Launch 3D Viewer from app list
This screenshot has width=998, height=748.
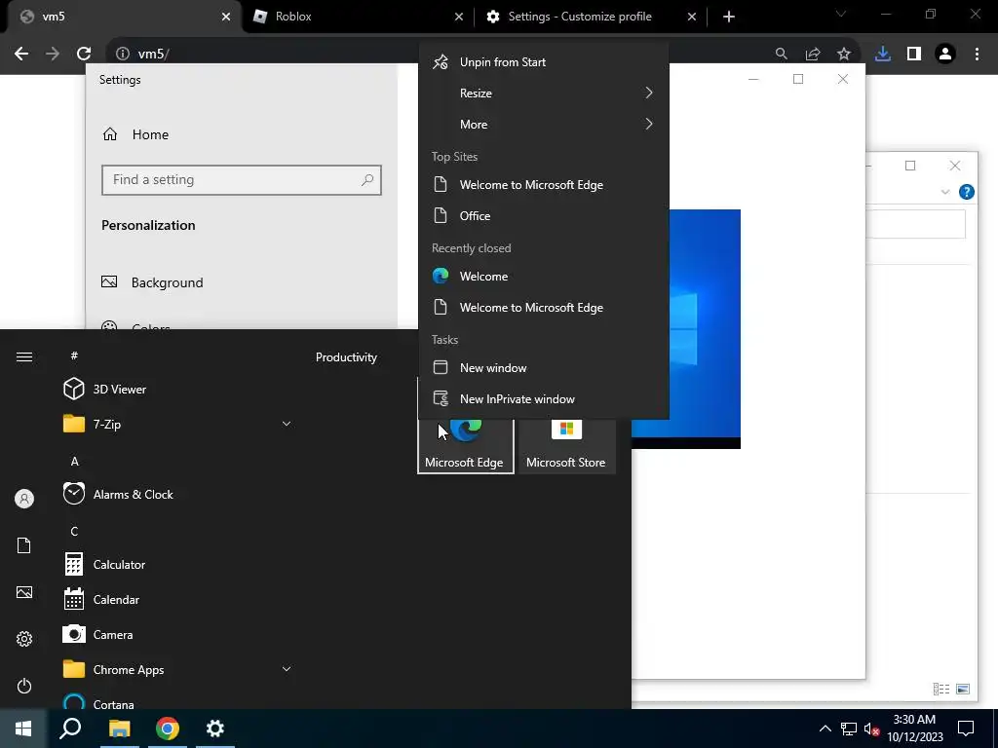pos(178,389)
